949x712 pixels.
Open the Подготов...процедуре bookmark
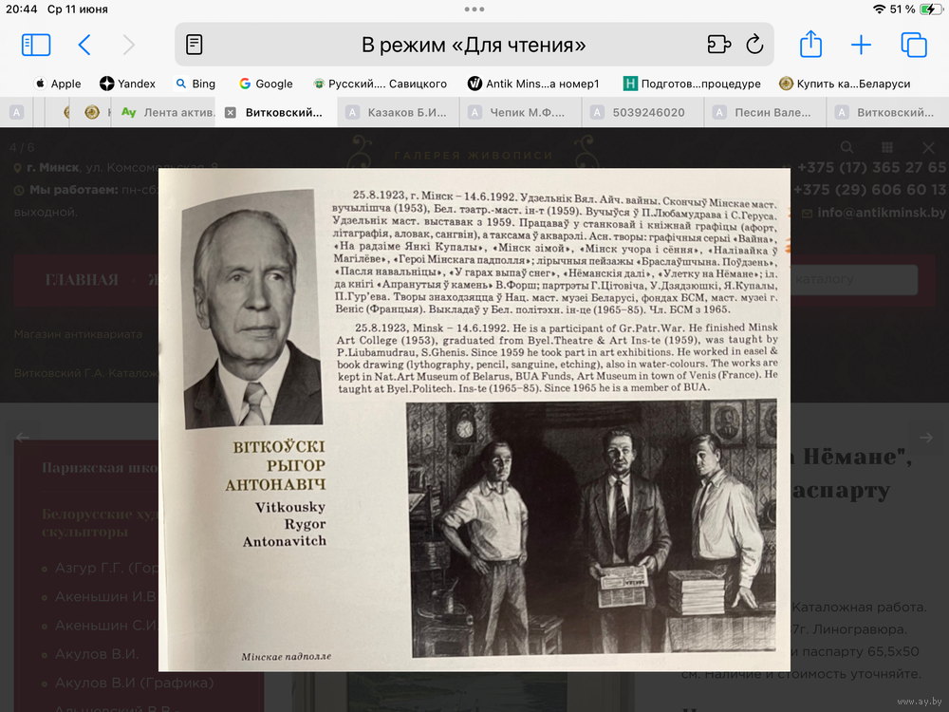click(692, 84)
